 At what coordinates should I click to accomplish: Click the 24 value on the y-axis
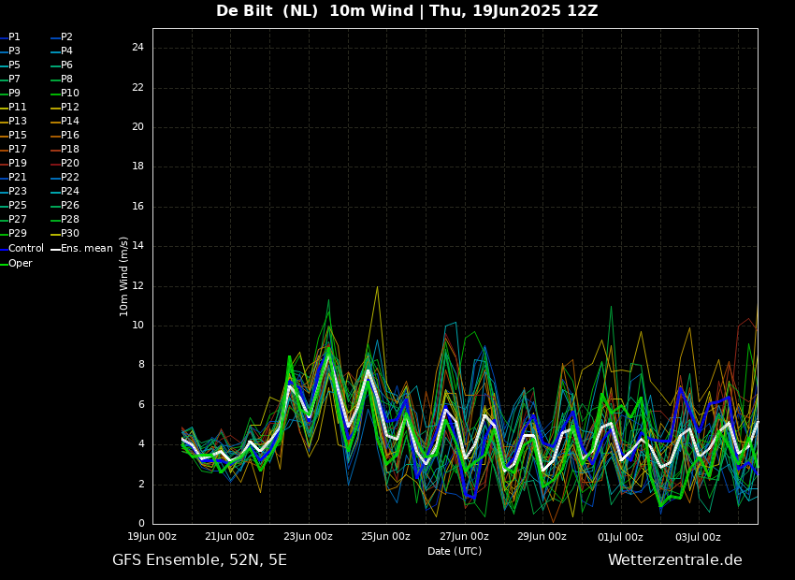[137, 48]
